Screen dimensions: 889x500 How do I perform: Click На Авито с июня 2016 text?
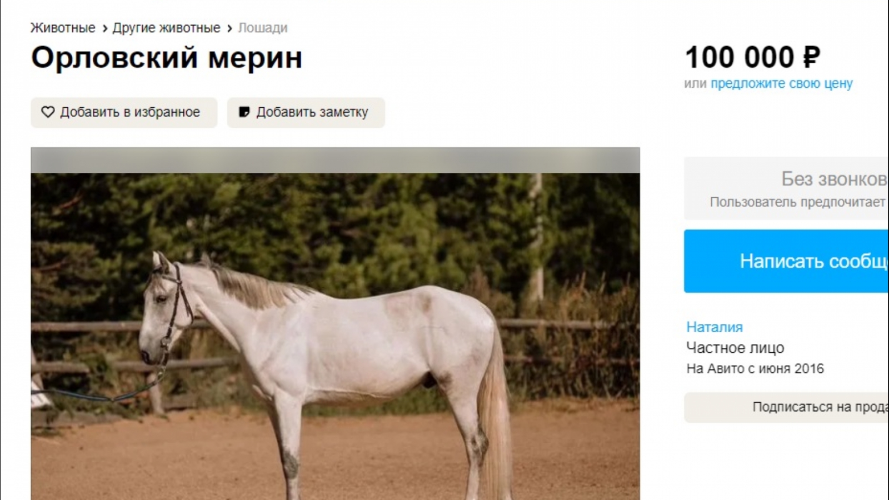755,368
